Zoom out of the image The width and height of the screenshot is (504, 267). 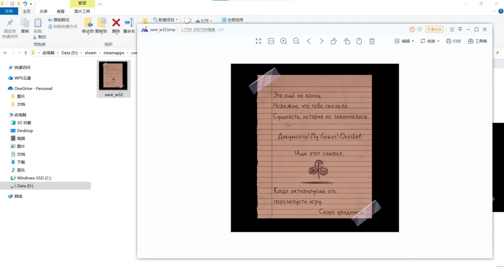pyautogui.click(x=296, y=41)
